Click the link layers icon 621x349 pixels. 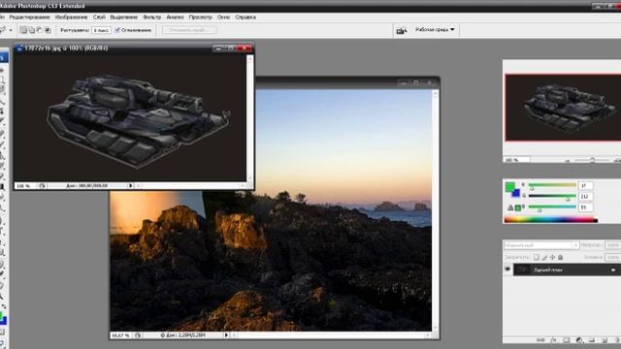click(540, 340)
